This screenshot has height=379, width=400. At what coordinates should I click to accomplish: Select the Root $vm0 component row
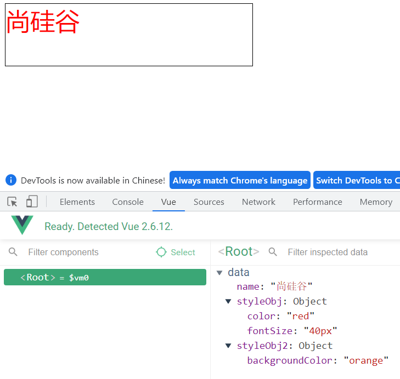tap(105, 277)
